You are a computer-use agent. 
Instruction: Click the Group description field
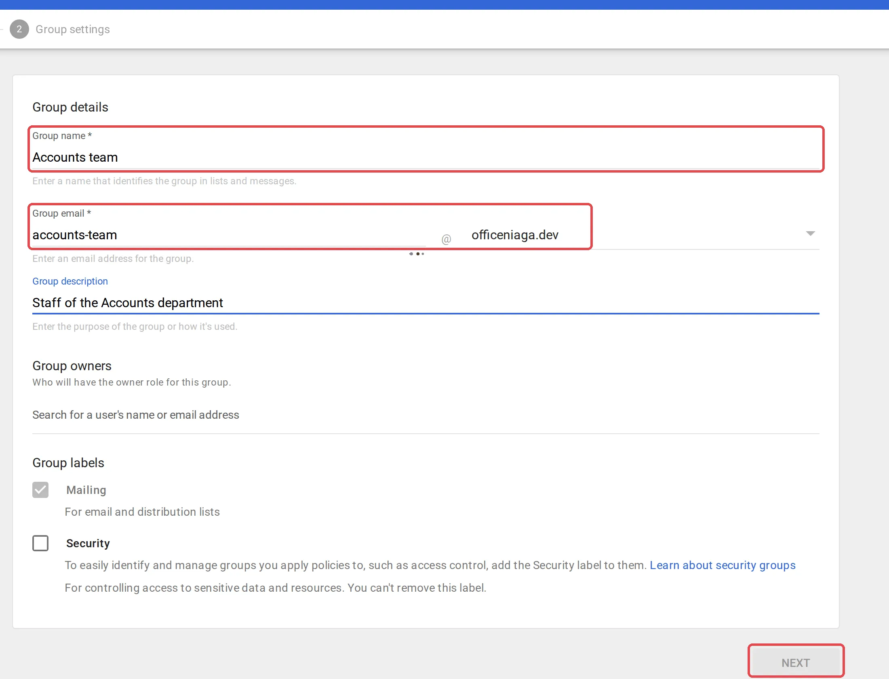(426, 303)
